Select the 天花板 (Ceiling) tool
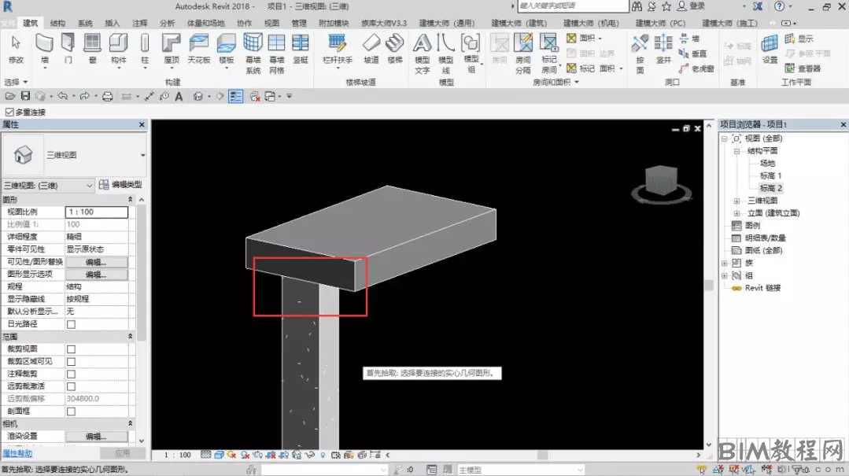 point(199,49)
